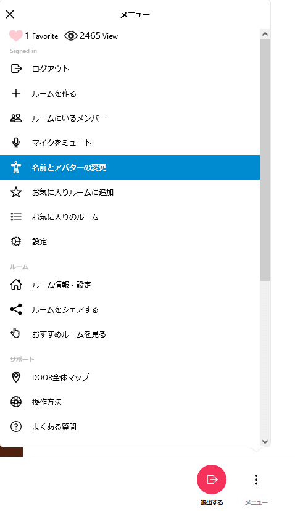The height and width of the screenshot is (511, 295).
Task: Open 設定 using the gear icon
Action: pyautogui.click(x=16, y=241)
